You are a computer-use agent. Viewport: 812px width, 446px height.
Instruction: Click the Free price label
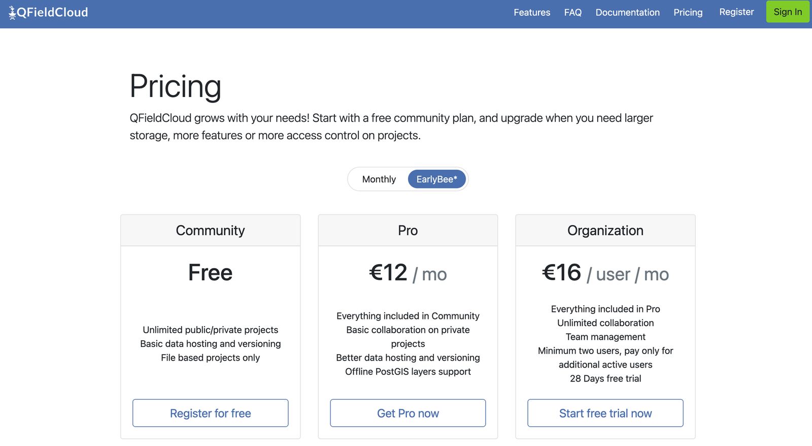tap(211, 273)
